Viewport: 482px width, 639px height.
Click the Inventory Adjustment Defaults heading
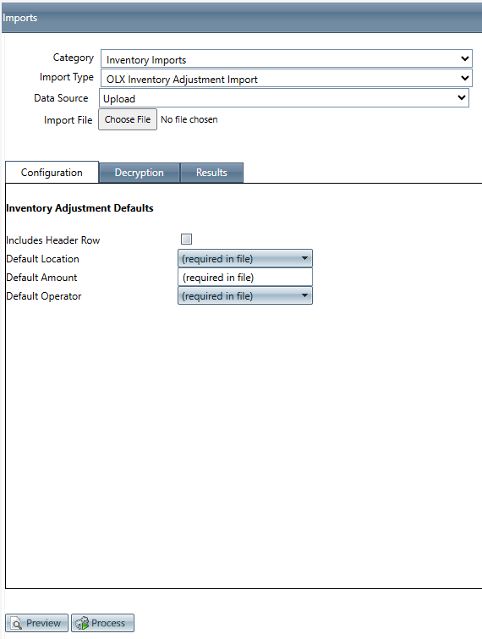[x=79, y=208]
